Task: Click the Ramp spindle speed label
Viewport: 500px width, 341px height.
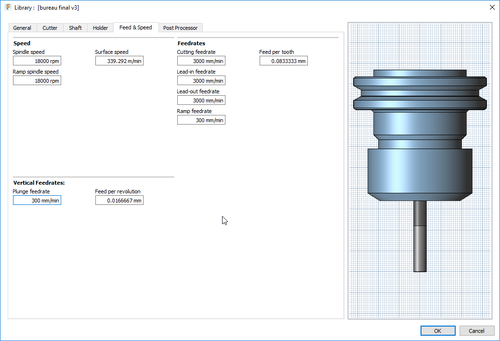Action: (36, 72)
